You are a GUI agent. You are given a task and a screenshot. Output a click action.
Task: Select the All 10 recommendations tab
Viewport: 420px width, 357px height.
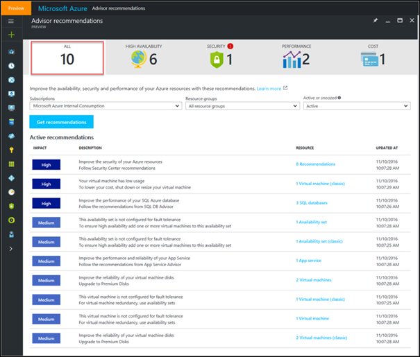(67, 58)
